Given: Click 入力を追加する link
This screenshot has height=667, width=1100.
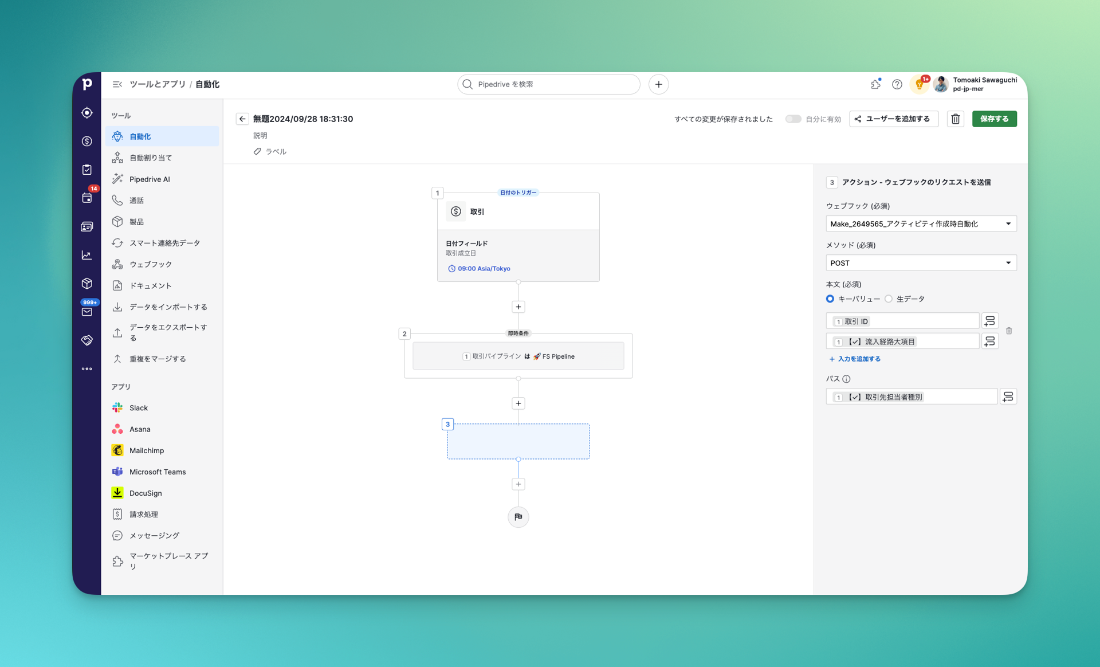Looking at the screenshot, I should click(855, 359).
